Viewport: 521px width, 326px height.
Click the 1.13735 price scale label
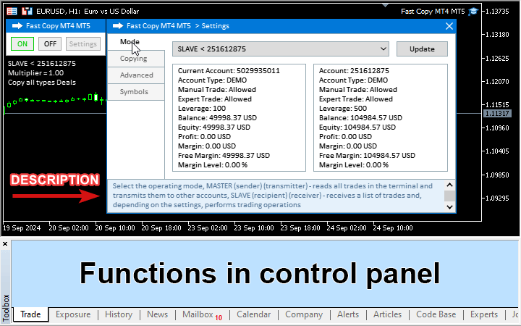tap(497, 12)
